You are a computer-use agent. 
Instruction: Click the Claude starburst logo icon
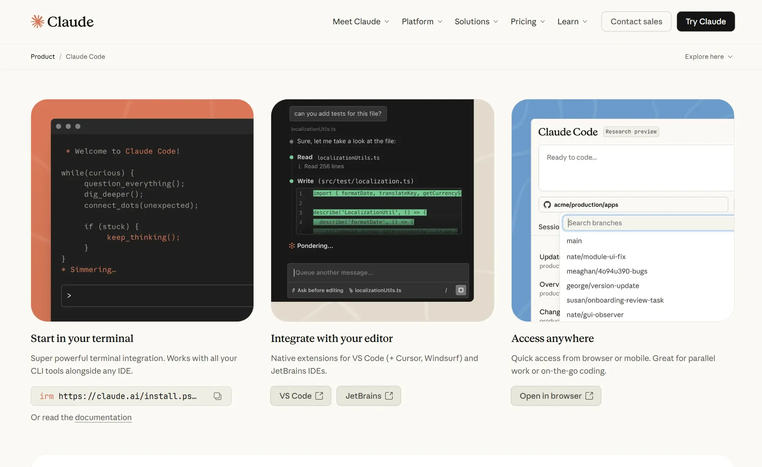(37, 21)
